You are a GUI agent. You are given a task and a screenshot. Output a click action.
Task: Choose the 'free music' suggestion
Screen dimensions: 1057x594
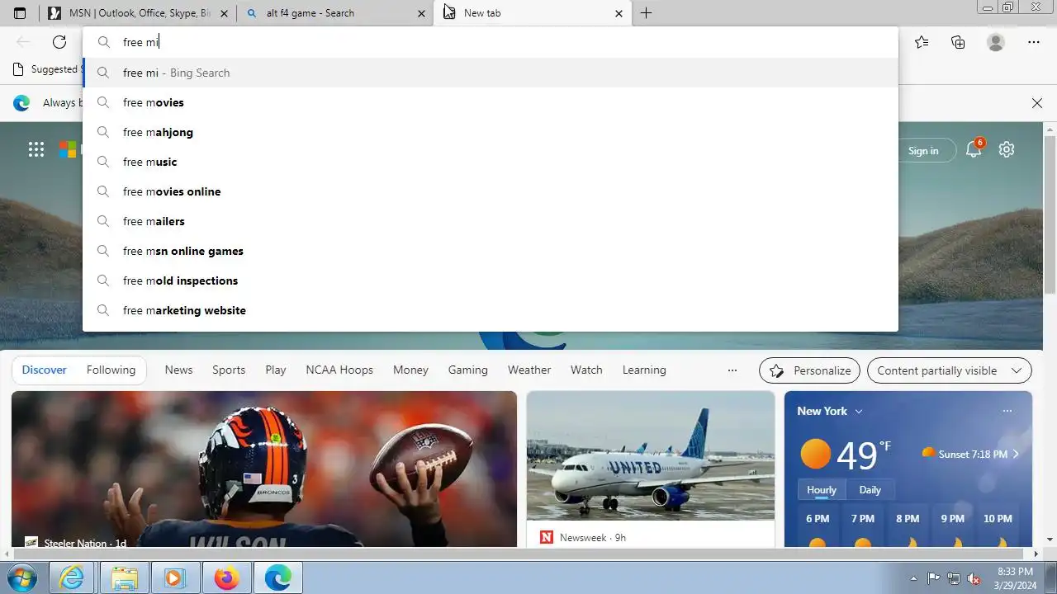coord(490,162)
